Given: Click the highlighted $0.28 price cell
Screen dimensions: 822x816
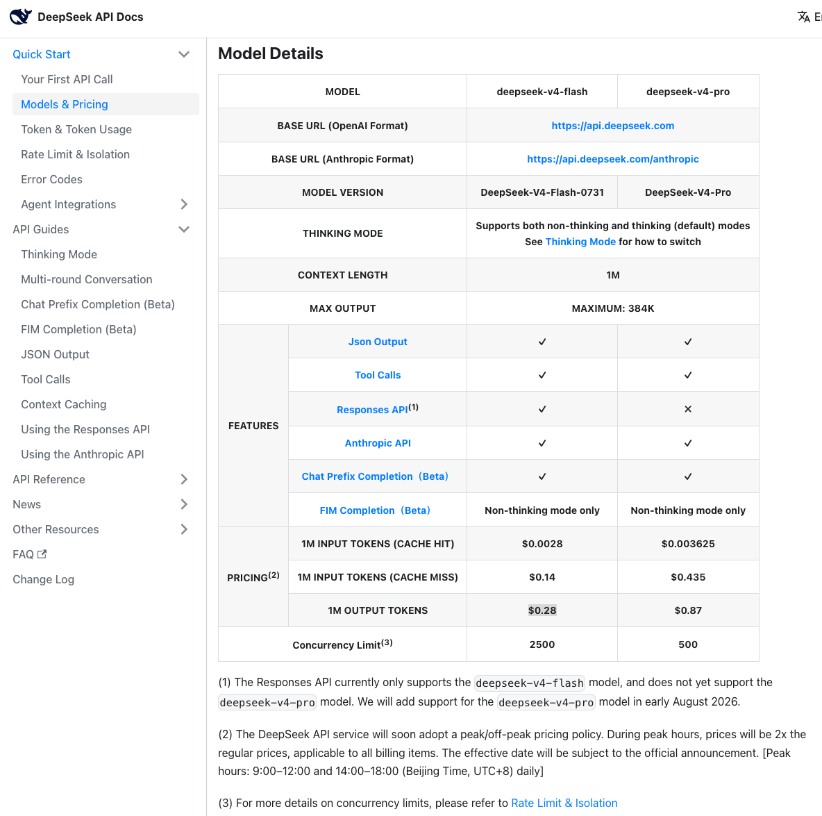Looking at the screenshot, I should (542, 610).
